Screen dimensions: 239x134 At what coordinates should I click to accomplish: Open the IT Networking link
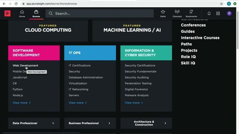tap(78, 89)
